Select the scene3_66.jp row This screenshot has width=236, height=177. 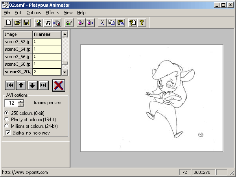click(18, 57)
